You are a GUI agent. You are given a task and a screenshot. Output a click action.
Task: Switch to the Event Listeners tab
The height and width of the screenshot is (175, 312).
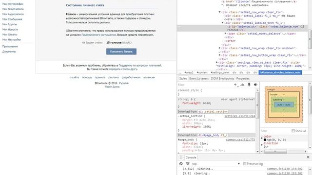[x=199, y=78]
